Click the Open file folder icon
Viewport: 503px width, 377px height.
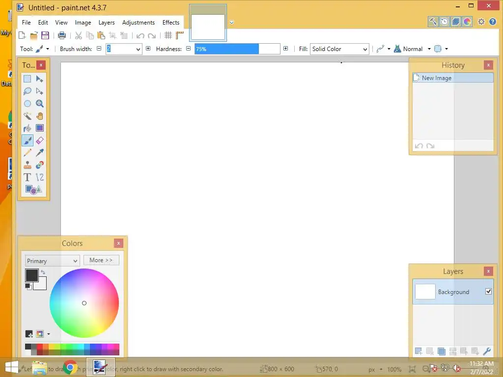pyautogui.click(x=34, y=35)
